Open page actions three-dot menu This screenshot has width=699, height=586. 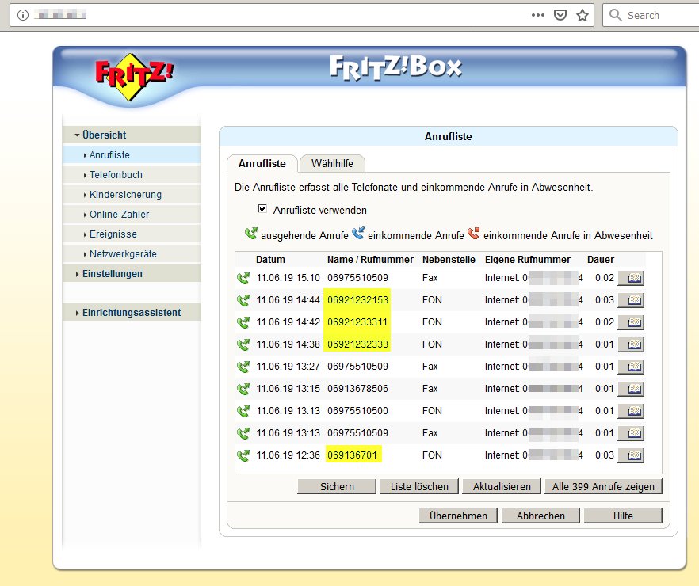[x=538, y=15]
